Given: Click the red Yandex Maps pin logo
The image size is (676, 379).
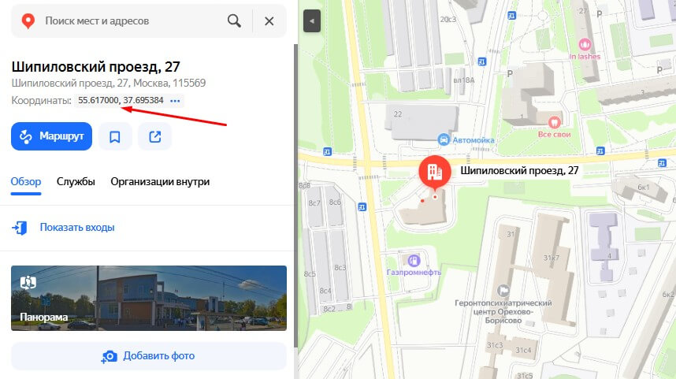Looking at the screenshot, I should pos(28,20).
